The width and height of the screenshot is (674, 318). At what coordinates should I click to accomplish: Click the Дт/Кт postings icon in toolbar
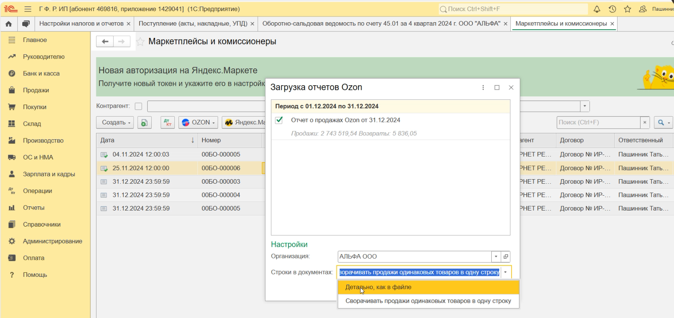click(167, 122)
